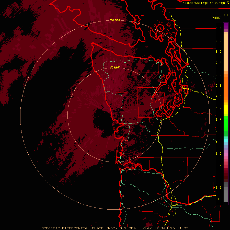
Task: Select the 3.4 legend value
Action: 218,120
